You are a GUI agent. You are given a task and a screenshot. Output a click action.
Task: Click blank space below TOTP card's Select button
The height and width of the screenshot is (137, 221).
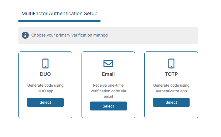pos(171,112)
